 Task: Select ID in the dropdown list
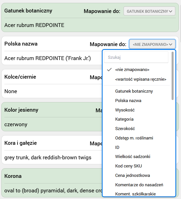117,147
